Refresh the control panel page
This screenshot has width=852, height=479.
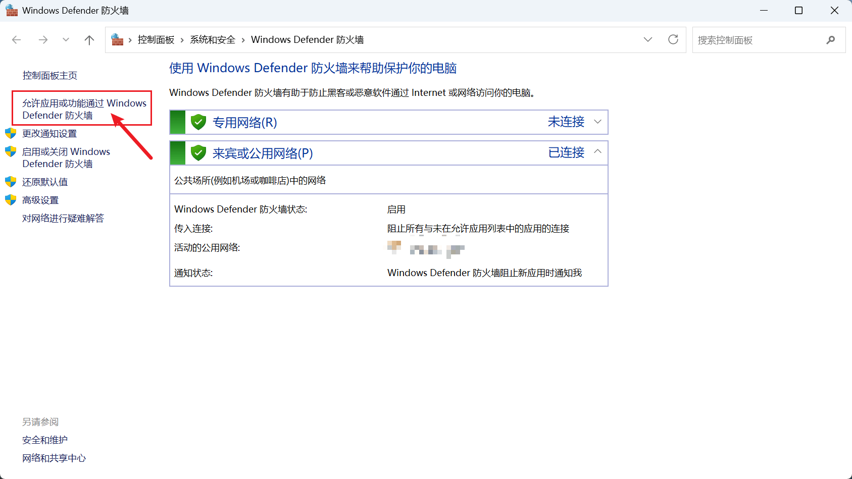click(673, 40)
